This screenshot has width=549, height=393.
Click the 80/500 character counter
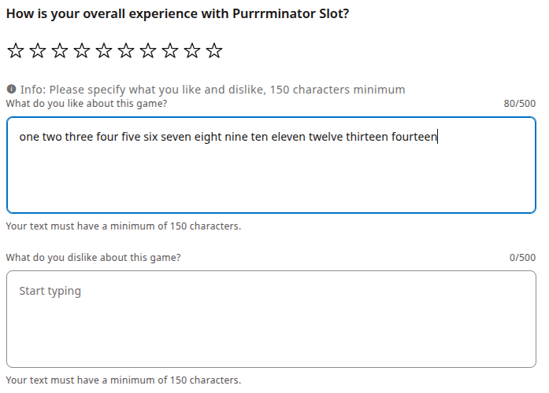click(519, 104)
